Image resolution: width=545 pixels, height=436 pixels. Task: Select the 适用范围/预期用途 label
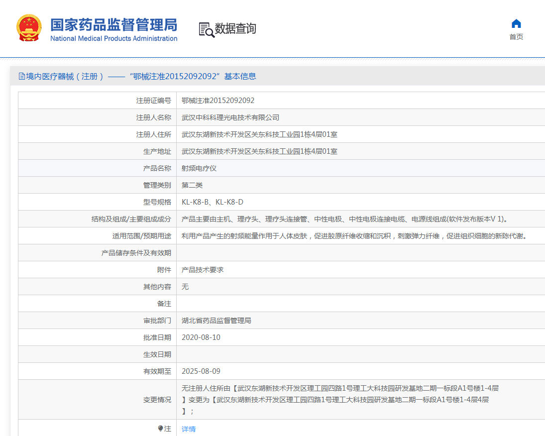142,236
